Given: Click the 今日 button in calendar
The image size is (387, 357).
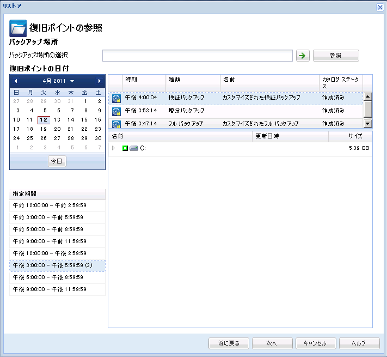Looking at the screenshot, I should tap(57, 161).
